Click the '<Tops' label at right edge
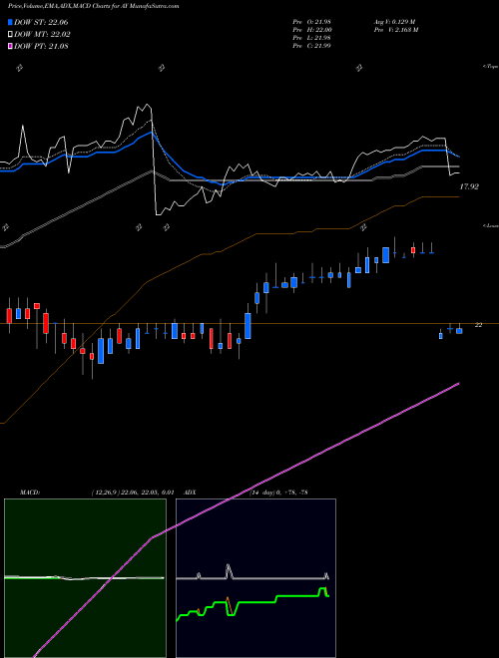Viewport: 499px width, 658px height. click(491, 67)
